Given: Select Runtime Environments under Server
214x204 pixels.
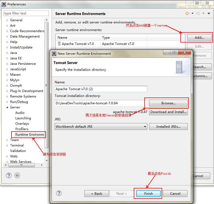Looking at the screenshot, I should [x=29, y=135].
